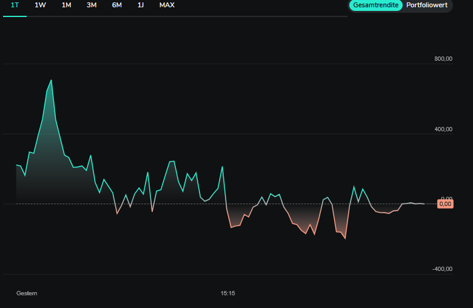Select the 1T time range tab
Screen dimensions: 473x308
point(15,5)
